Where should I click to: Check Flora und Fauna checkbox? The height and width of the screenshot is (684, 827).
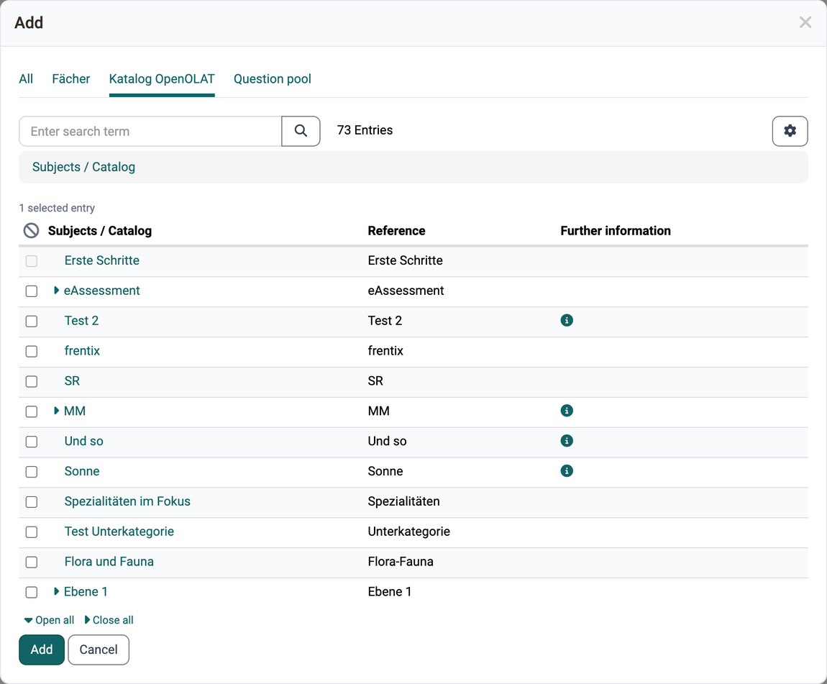point(32,562)
